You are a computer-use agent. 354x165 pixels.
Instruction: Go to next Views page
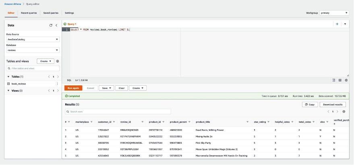point(58,91)
